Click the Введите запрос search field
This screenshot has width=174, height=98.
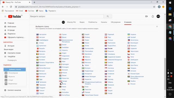click(66, 16)
